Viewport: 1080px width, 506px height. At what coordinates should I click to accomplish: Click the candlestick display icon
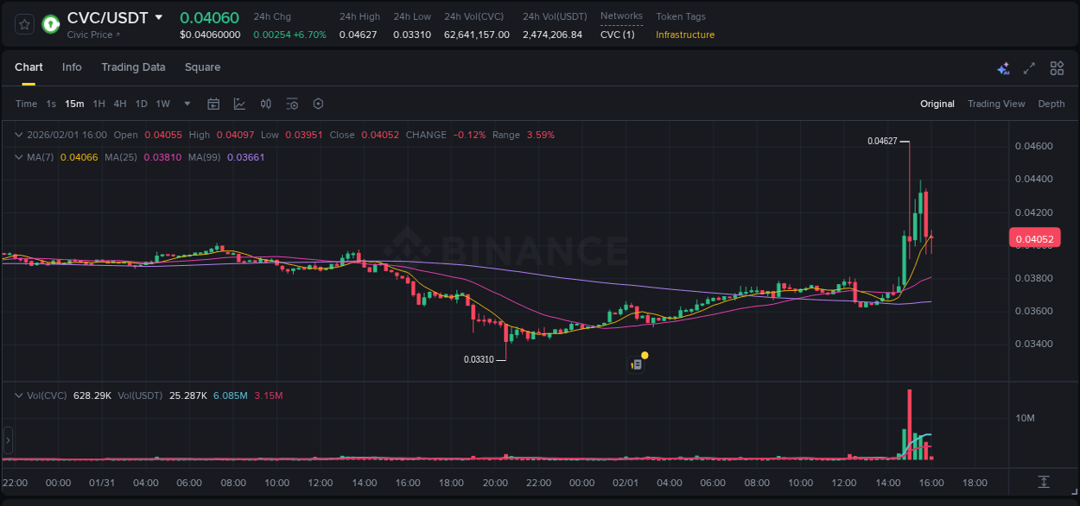tap(266, 104)
